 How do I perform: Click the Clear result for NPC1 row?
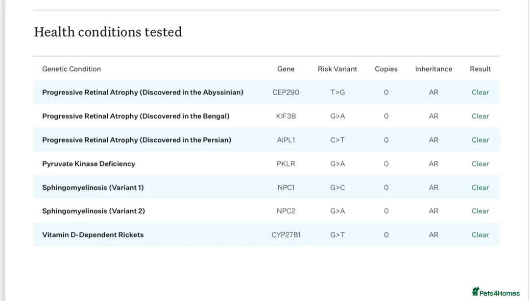pyautogui.click(x=480, y=187)
